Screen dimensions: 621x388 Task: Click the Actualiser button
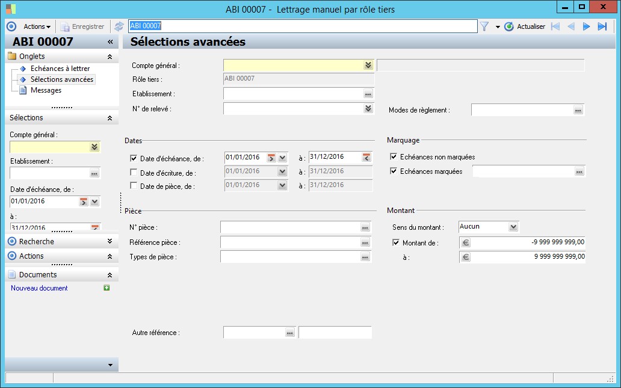tap(525, 26)
